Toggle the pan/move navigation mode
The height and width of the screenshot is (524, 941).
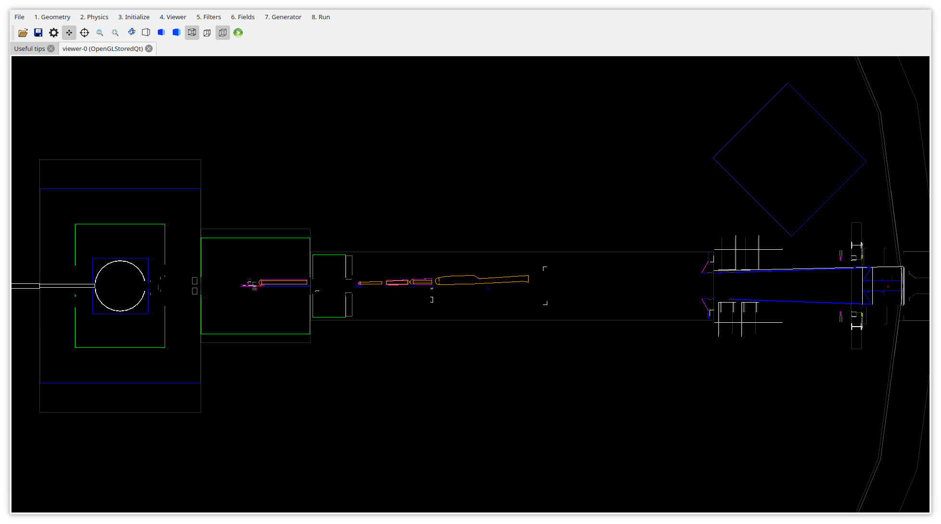(69, 32)
